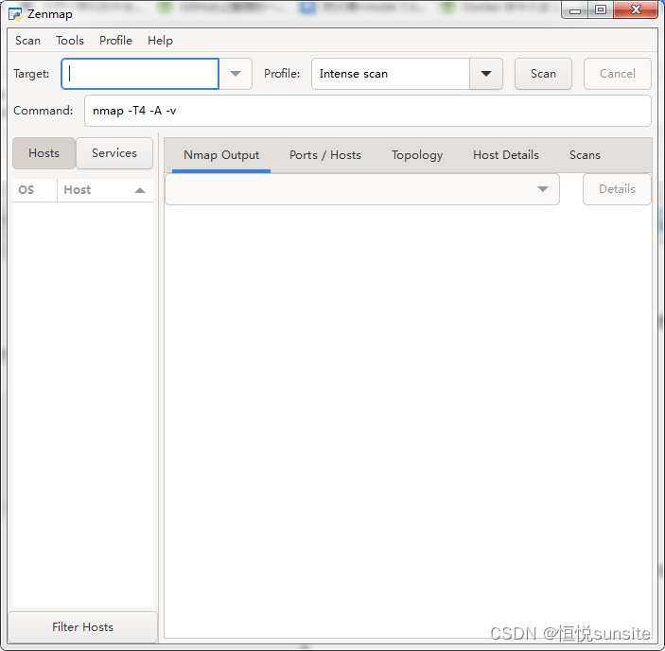Viewport: 665px width, 651px height.
Task: Select the Ports / Hosts tab
Action: pos(325,155)
